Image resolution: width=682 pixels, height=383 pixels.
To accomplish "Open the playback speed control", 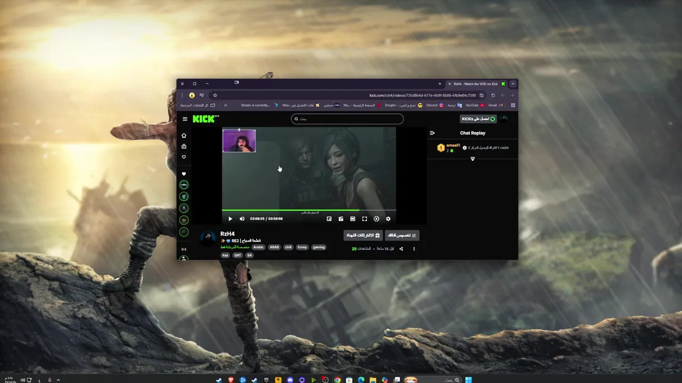I will pos(376,219).
